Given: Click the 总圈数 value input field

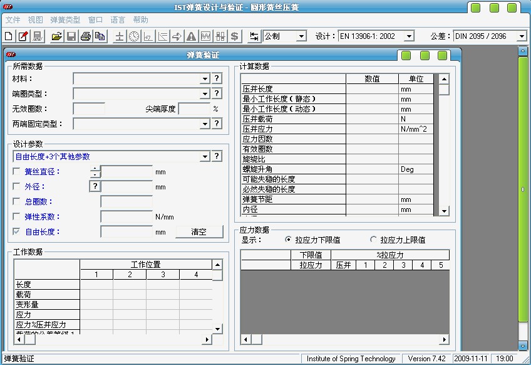Looking at the screenshot, I should tap(126, 201).
